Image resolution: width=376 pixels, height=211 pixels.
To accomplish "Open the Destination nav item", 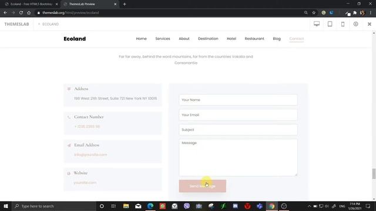I will pos(208,39).
